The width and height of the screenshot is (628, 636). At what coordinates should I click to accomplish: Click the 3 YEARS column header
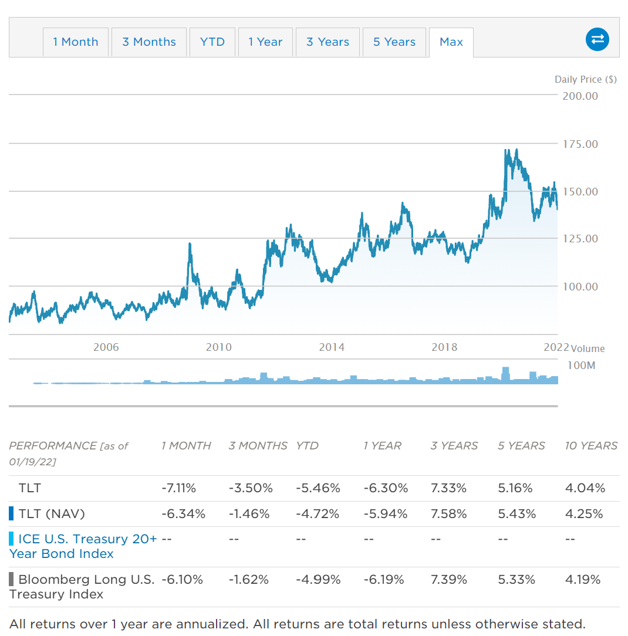click(454, 445)
